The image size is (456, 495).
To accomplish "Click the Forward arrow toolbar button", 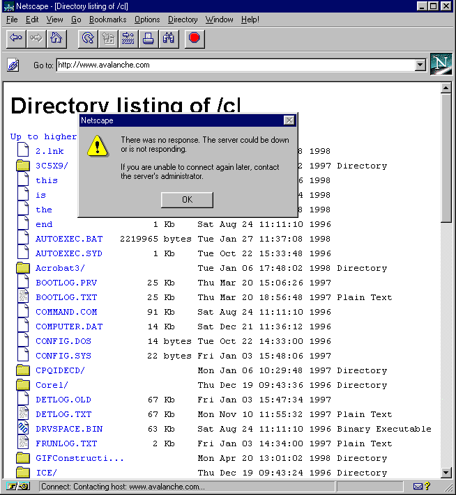I will (36, 39).
